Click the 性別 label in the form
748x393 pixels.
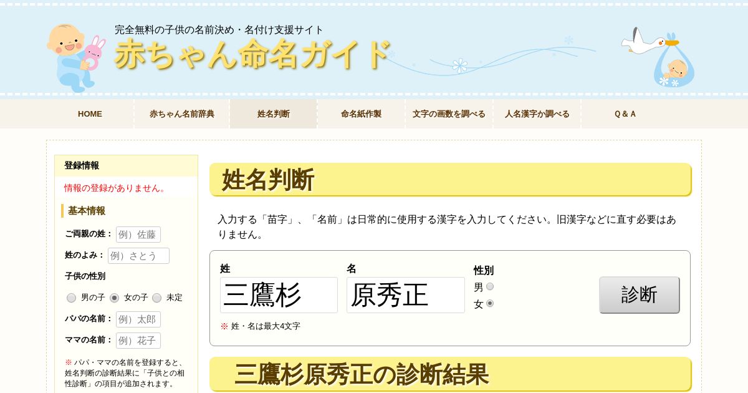tap(484, 270)
